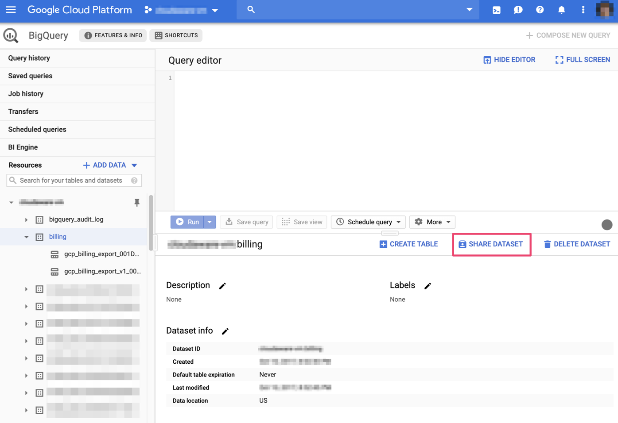Image resolution: width=618 pixels, height=423 pixels.
Task: Open the hamburger navigation menu
Action: (11, 10)
